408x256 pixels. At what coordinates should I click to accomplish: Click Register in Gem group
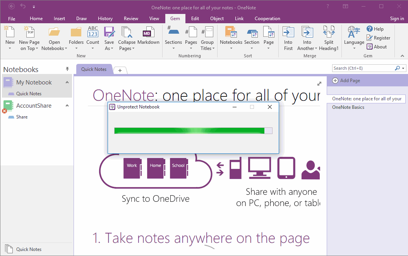coord(378,38)
